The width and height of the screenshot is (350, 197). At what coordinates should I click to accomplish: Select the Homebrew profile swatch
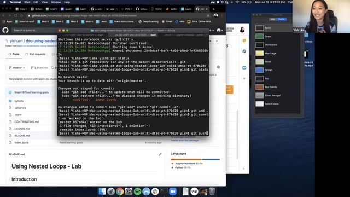pyautogui.click(x=259, y=45)
